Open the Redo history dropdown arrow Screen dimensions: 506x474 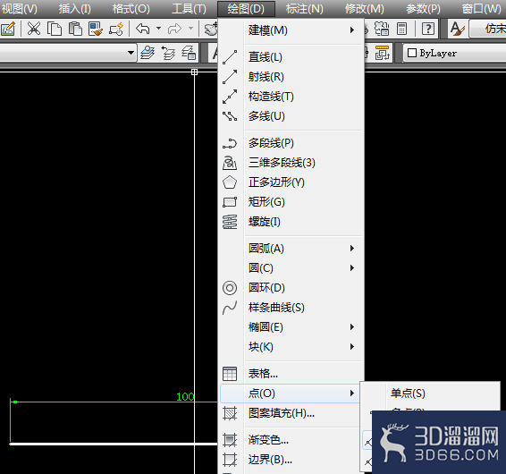point(190,29)
